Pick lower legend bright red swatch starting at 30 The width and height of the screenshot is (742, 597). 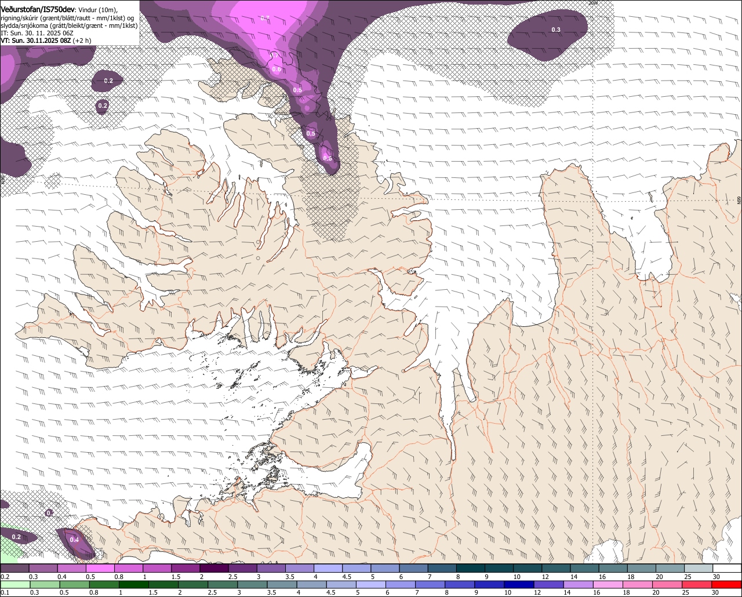(x=727, y=585)
